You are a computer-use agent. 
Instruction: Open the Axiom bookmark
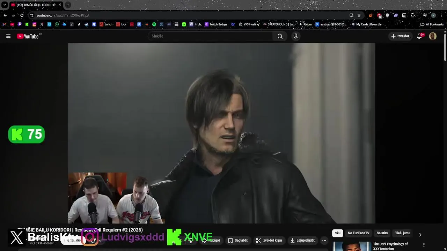pos(305,24)
